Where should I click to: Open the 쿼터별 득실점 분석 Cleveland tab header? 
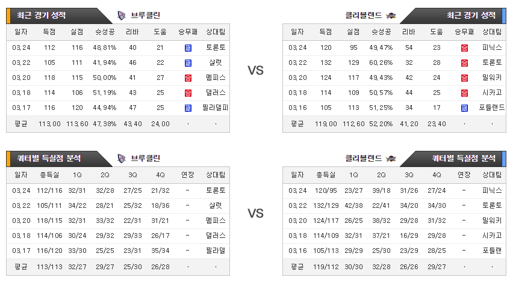pyautogui.click(x=464, y=159)
